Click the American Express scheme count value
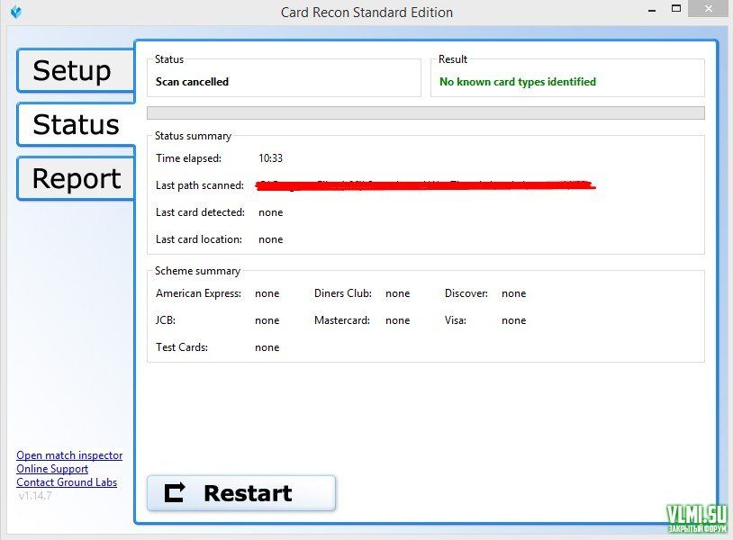 pos(267,293)
